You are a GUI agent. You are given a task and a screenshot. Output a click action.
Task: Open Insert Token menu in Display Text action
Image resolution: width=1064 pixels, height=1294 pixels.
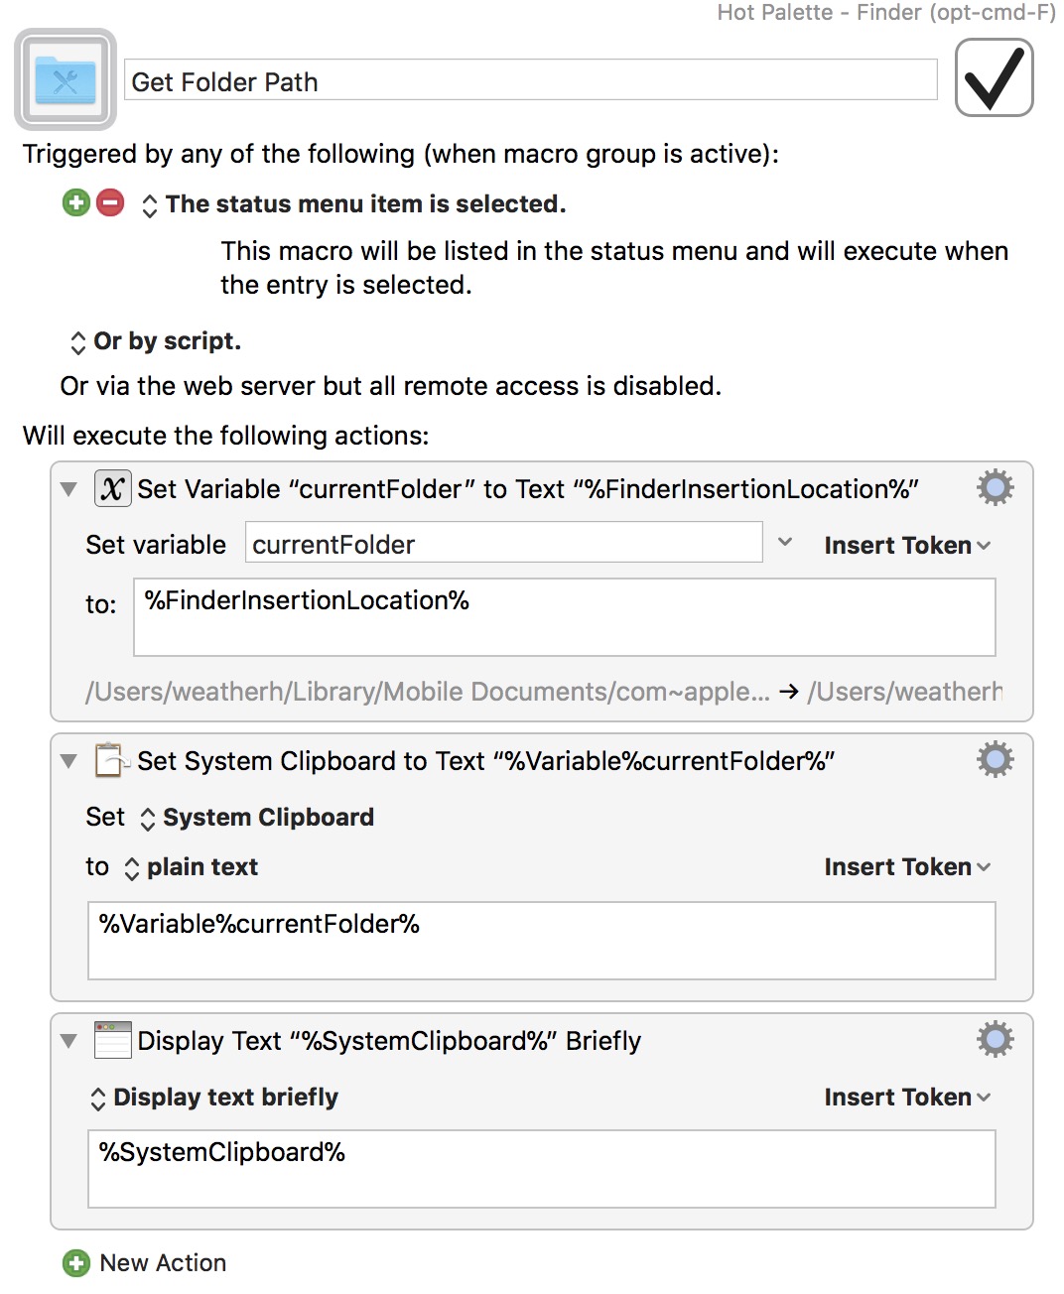pos(907,1097)
